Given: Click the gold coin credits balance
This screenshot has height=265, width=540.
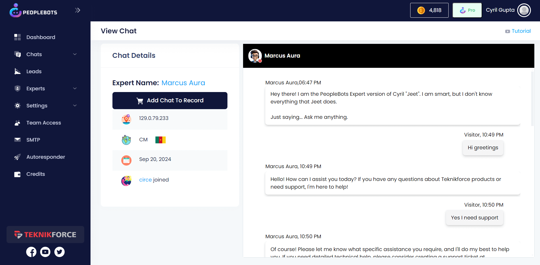Looking at the screenshot, I should (429, 10).
